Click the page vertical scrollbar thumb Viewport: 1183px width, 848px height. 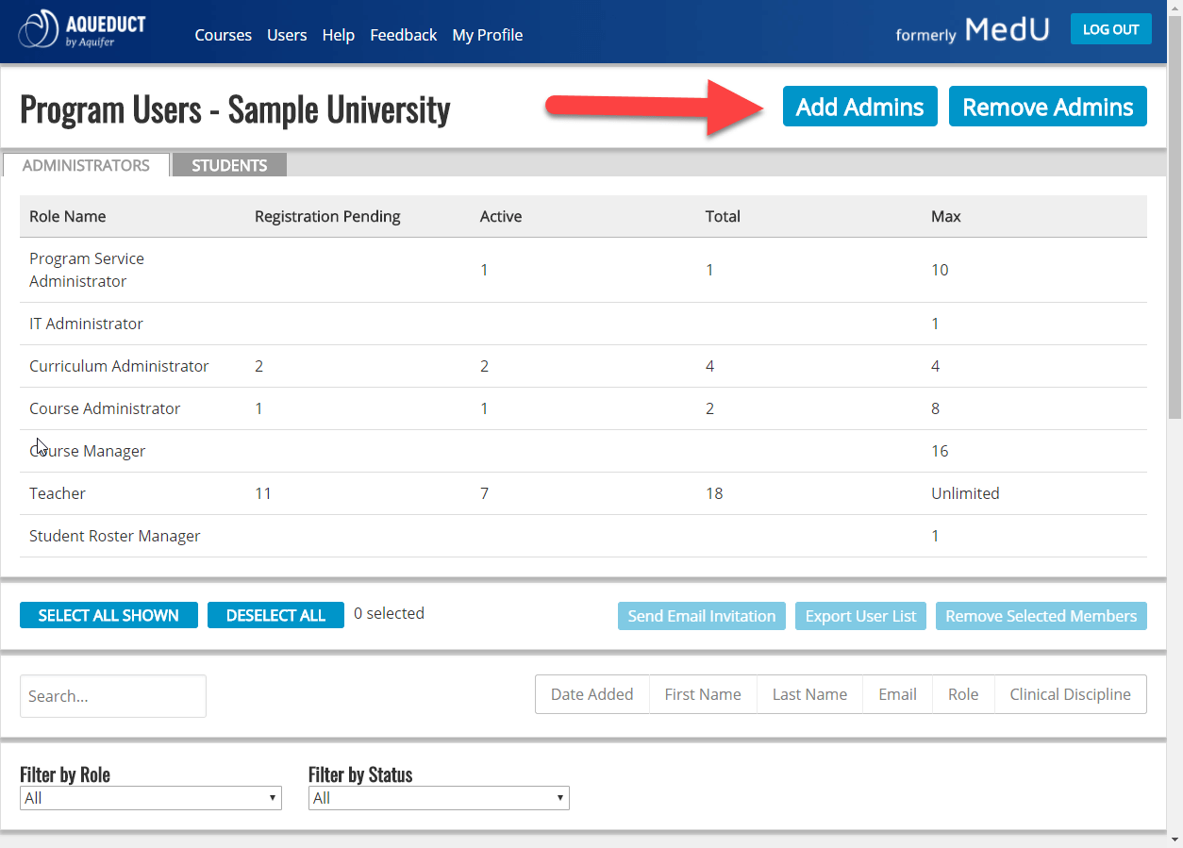1175,219
